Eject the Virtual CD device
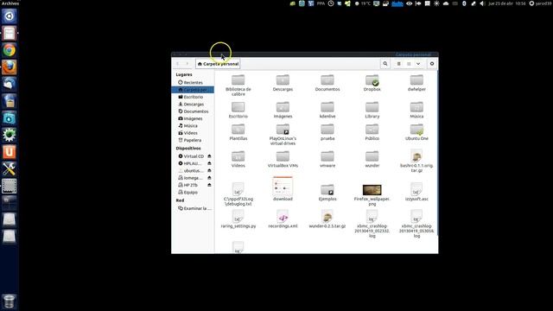553x311 pixels. coord(209,156)
